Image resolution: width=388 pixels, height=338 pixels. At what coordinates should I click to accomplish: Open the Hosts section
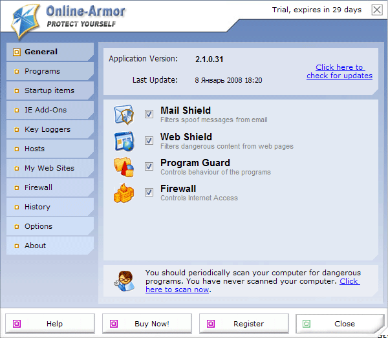pyautogui.click(x=50, y=149)
